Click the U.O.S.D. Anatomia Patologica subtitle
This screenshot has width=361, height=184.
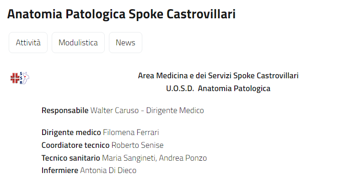click(x=218, y=88)
